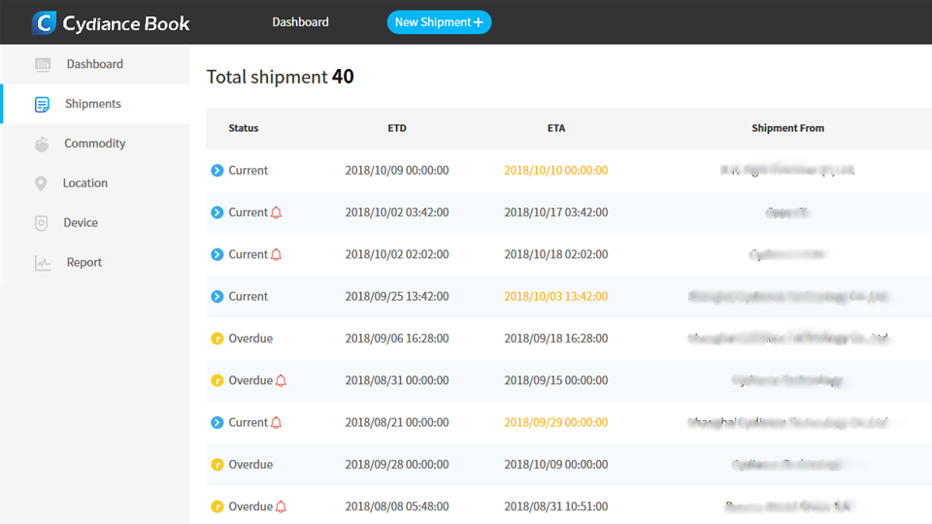Click Overdue status icon for ETD 2018/08/31 row
Image resolution: width=932 pixels, height=524 pixels.
point(216,380)
